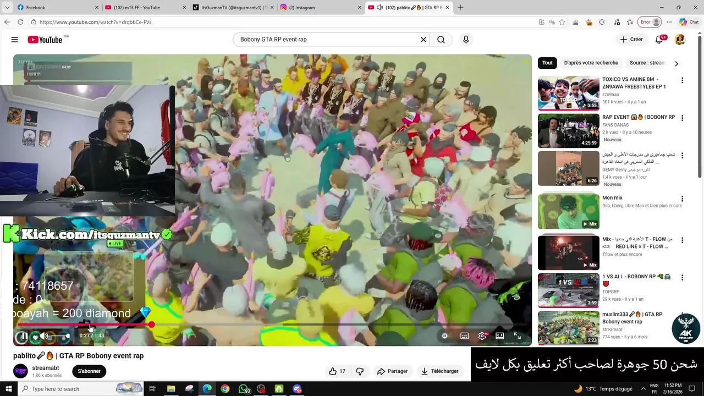Open WhatsApp from the taskbar
The image size is (704, 396).
243,389
